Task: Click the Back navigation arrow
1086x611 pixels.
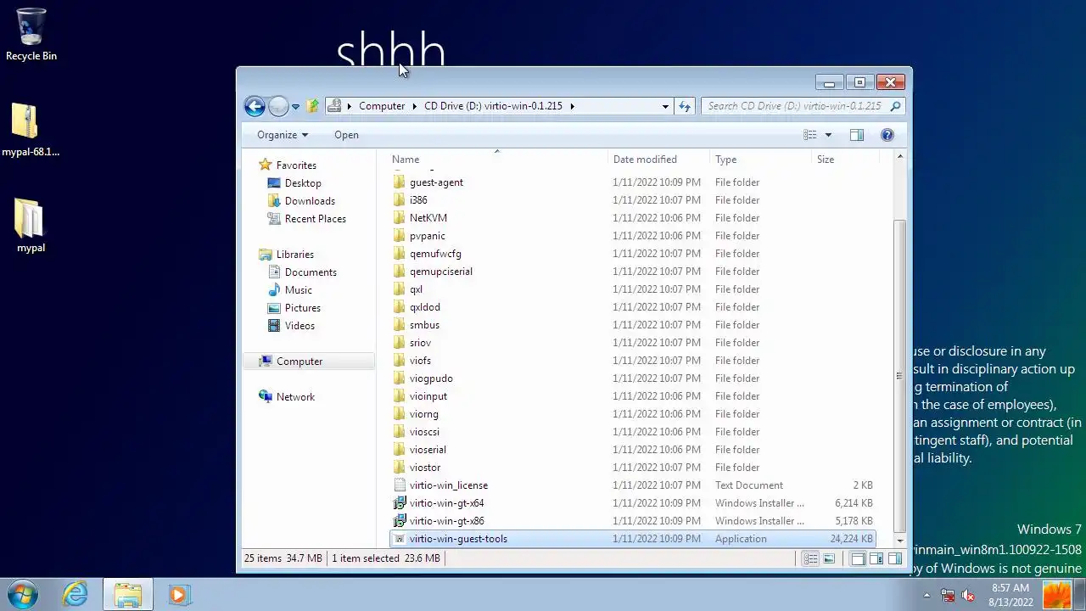Action: pos(255,106)
